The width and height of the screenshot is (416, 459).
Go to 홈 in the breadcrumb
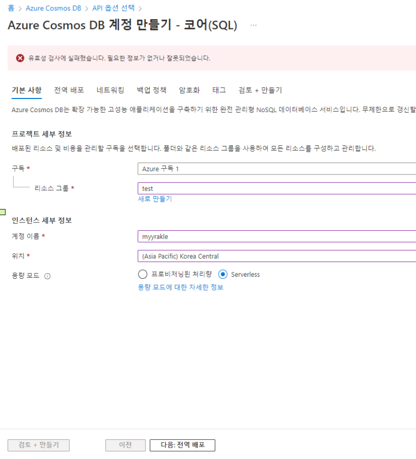click(x=11, y=8)
